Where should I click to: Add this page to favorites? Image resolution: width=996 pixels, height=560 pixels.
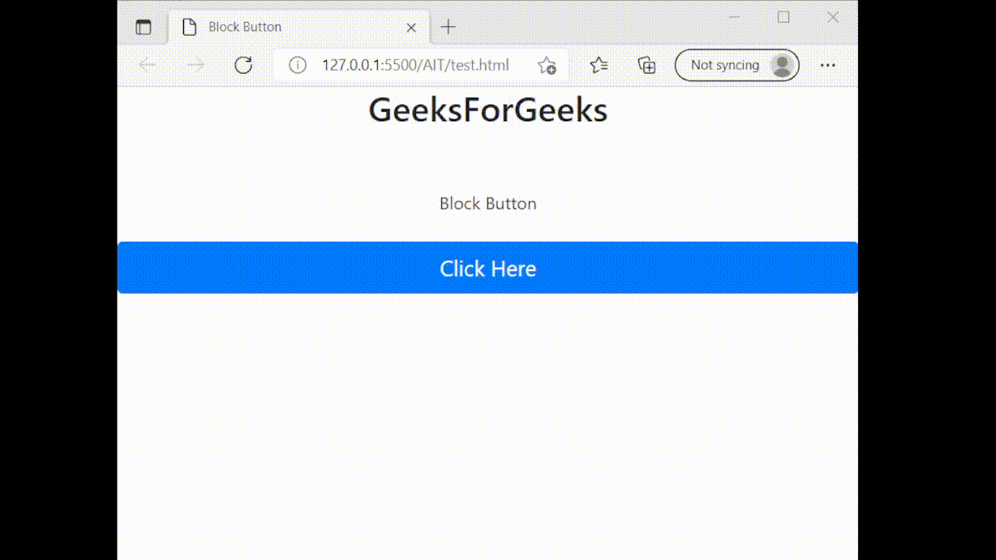coord(547,65)
